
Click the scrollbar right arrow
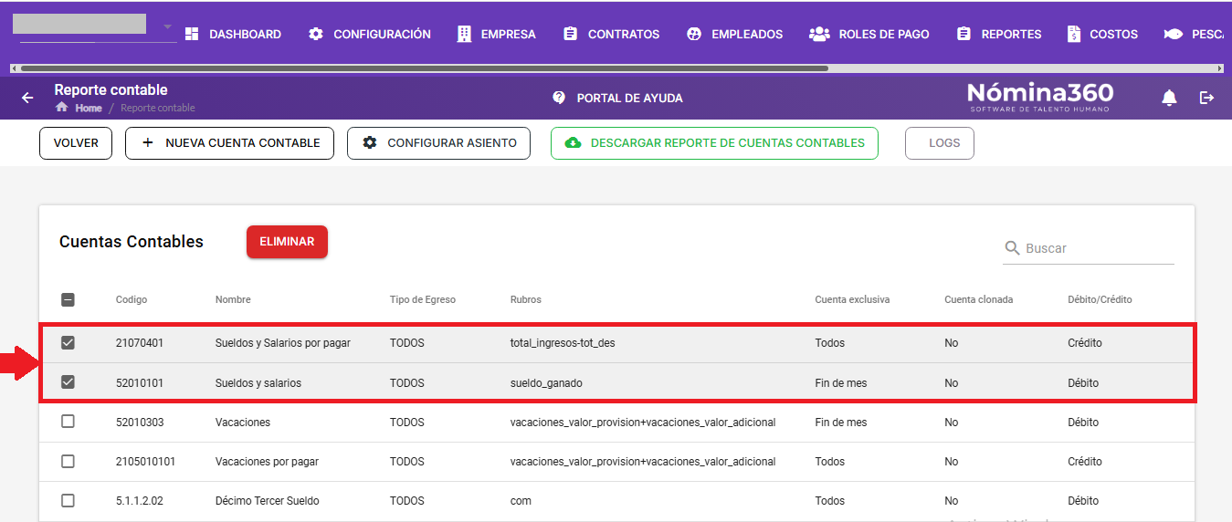point(1220,68)
